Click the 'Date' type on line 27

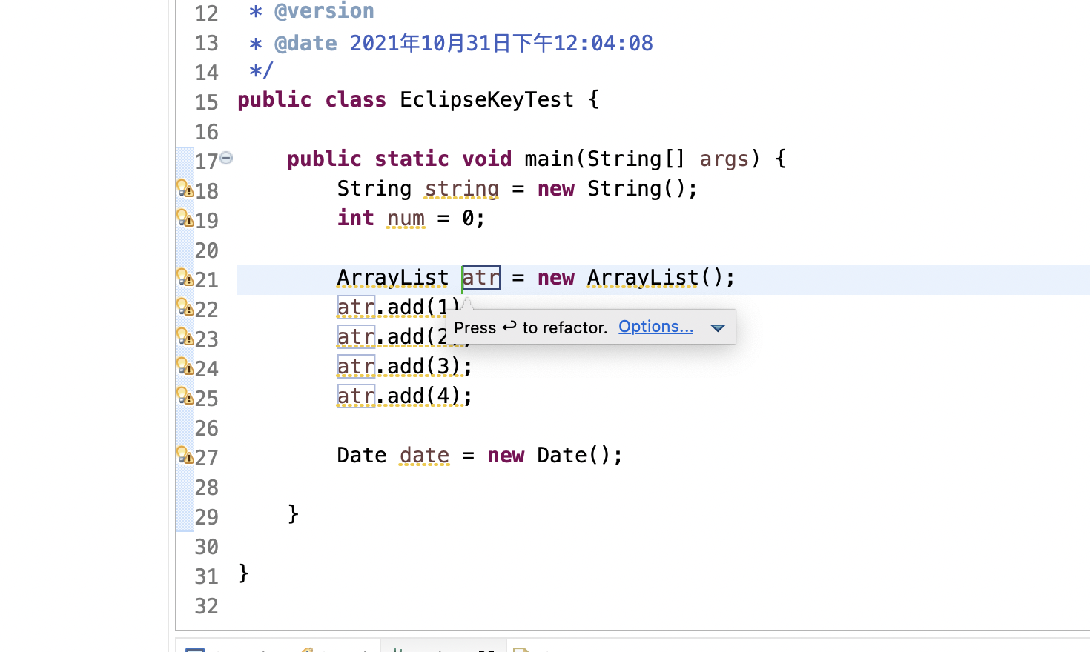click(x=362, y=456)
